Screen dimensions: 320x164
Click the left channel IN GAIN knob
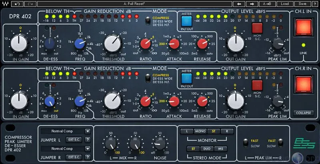[x=19, y=43]
